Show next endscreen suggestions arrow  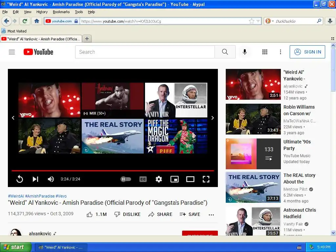pyautogui.click(x=213, y=118)
